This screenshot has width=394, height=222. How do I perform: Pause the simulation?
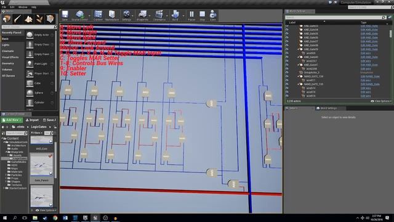point(191,15)
